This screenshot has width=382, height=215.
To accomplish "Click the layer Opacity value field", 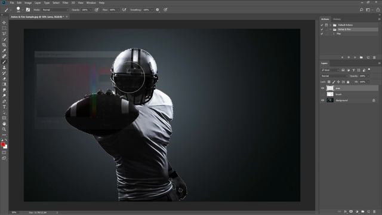I will point(362,76).
